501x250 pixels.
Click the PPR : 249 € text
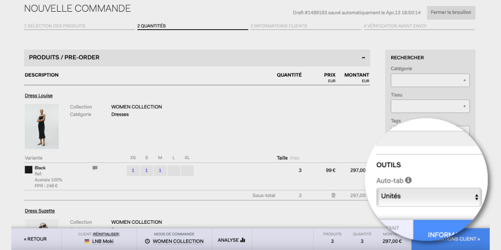(46, 186)
